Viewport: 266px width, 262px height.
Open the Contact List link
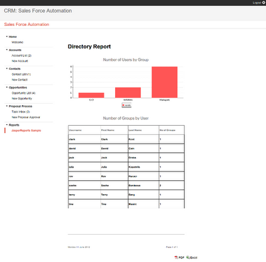click(x=21, y=74)
